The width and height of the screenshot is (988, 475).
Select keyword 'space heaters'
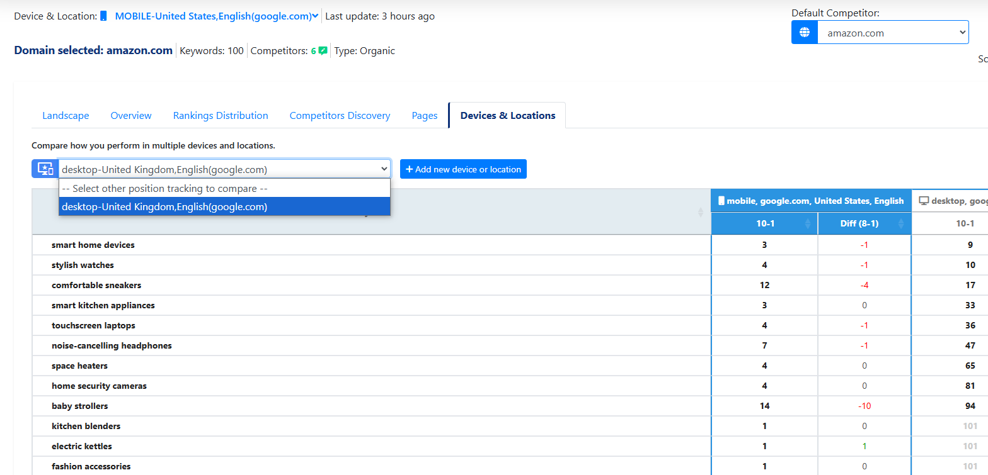79,366
